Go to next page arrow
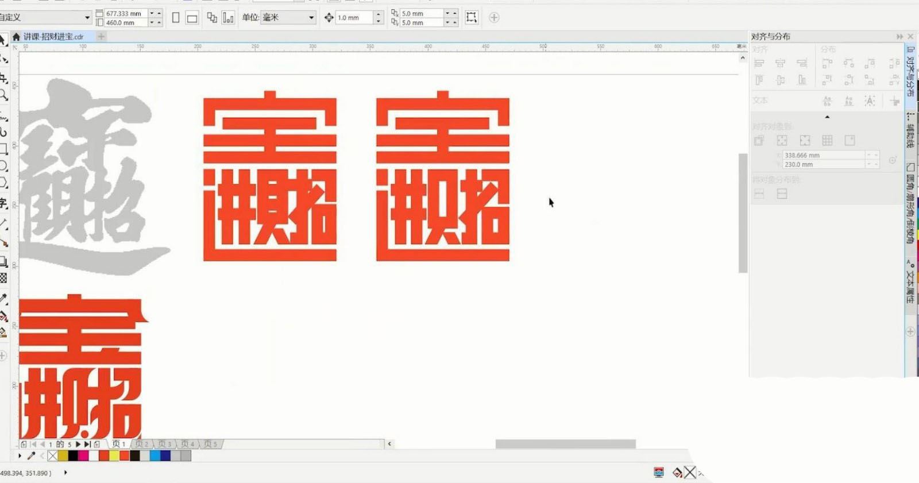Viewport: 919px width, 483px height. (78, 444)
